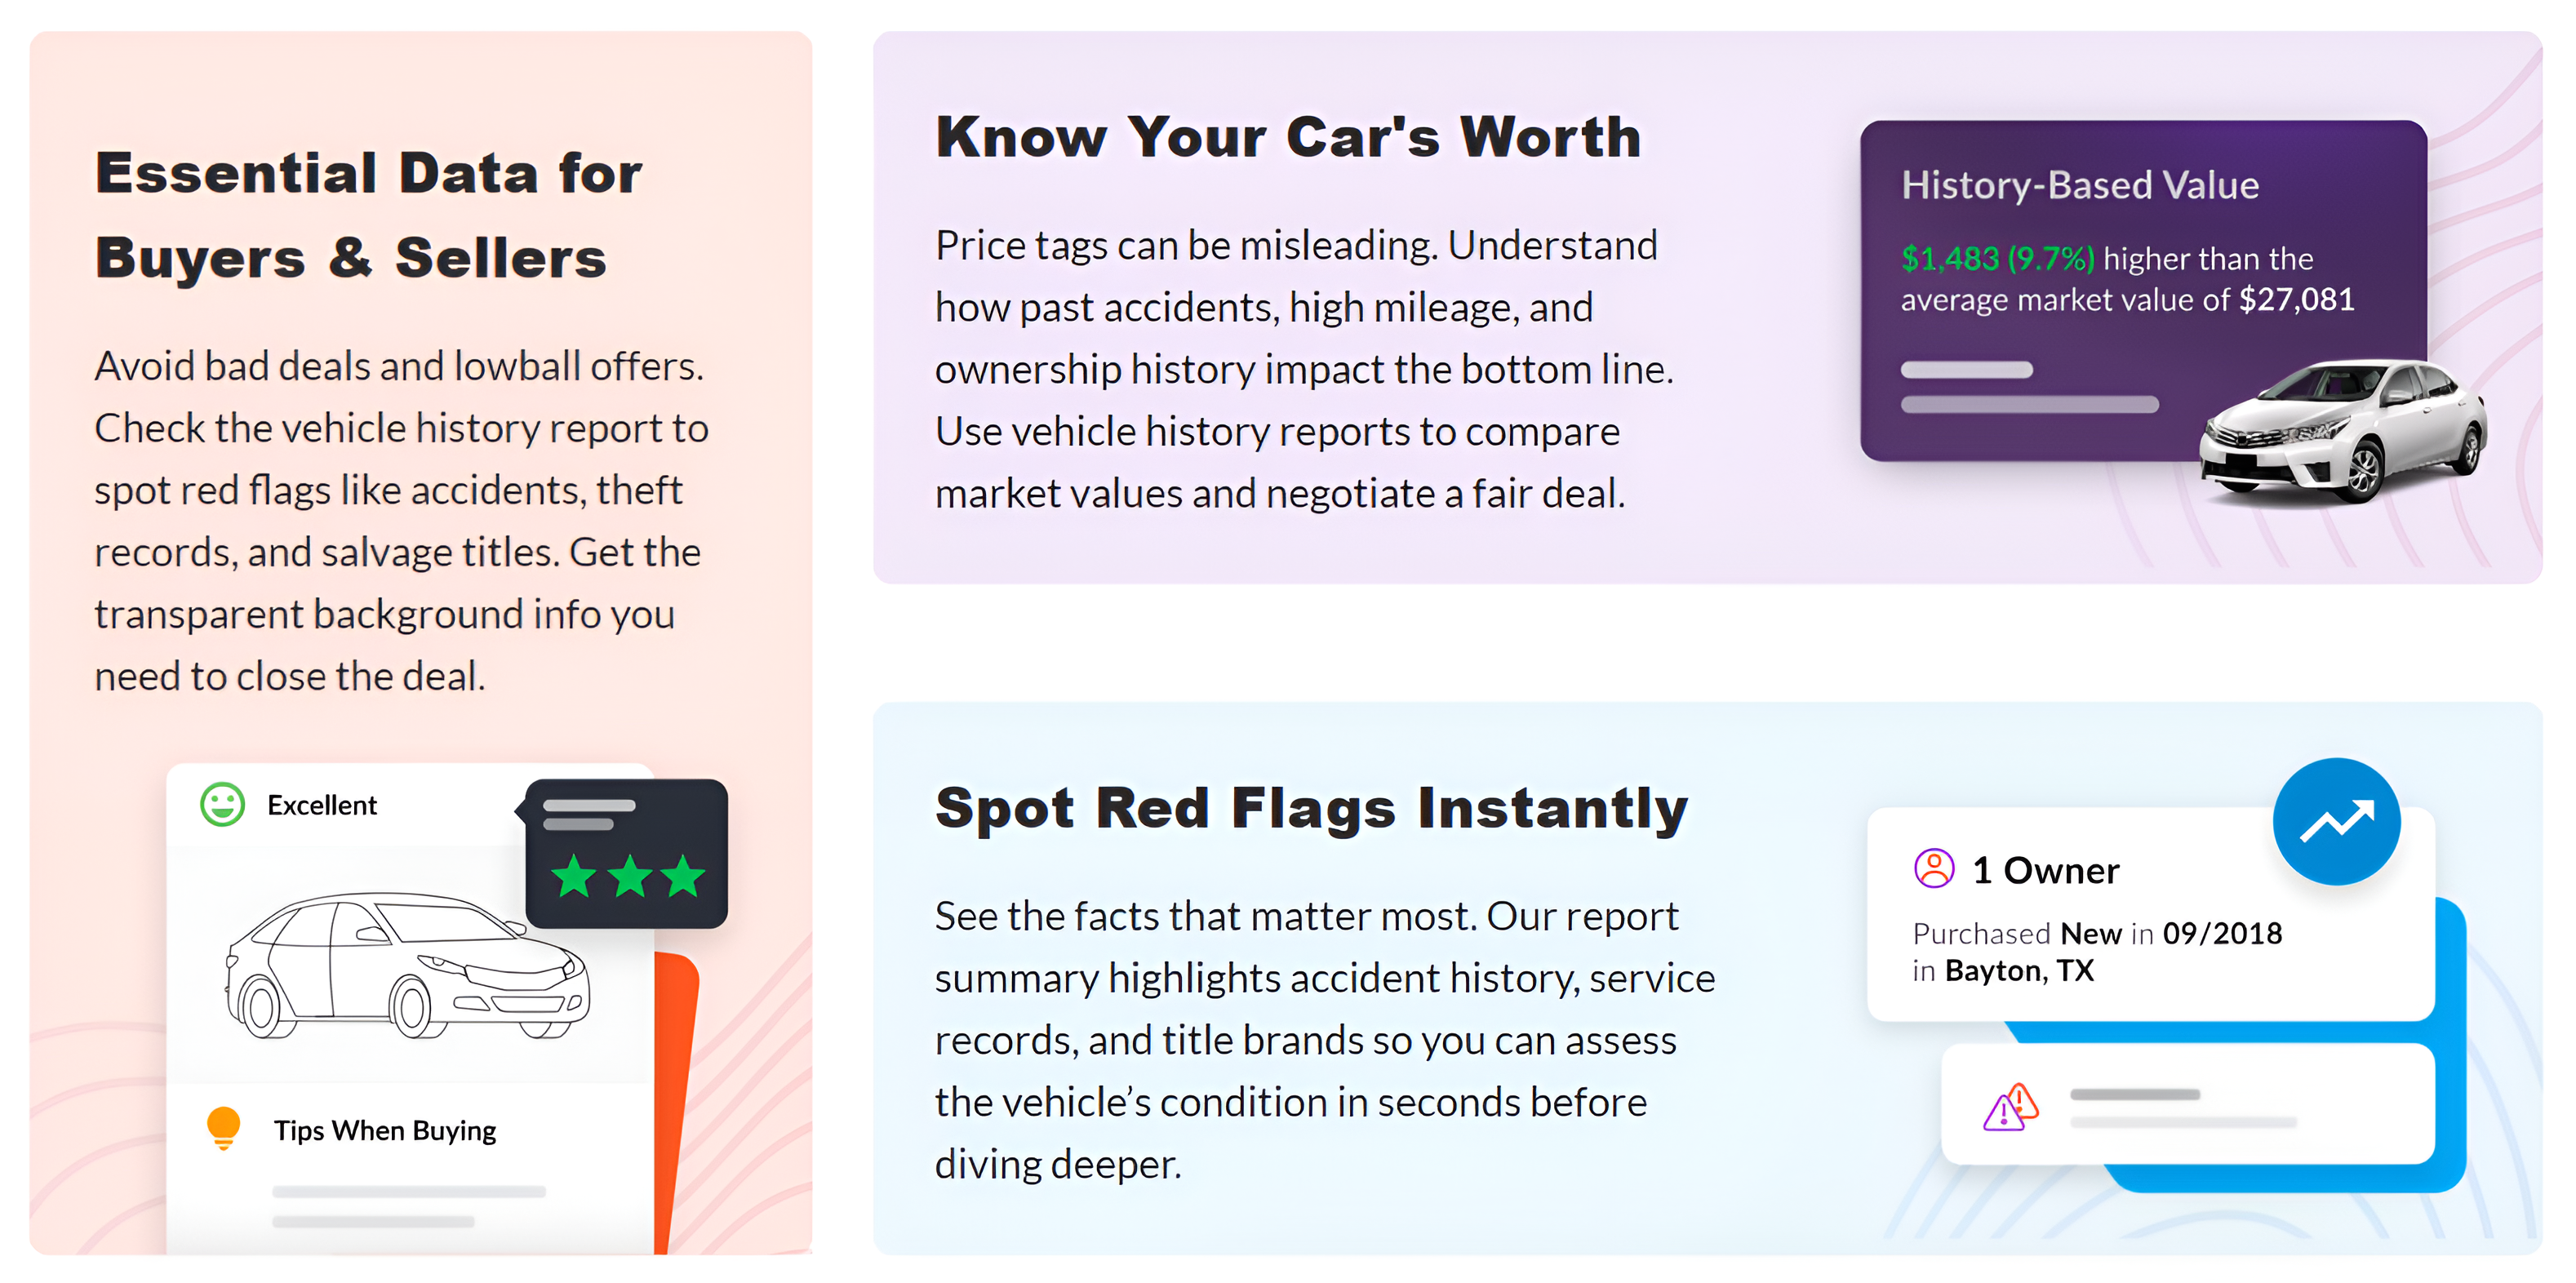Screen dimensions: 2576x1283
Task: Click the Excellent rating label
Action: [322, 805]
